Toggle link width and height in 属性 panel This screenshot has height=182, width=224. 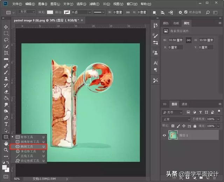pyautogui.click(x=188, y=40)
